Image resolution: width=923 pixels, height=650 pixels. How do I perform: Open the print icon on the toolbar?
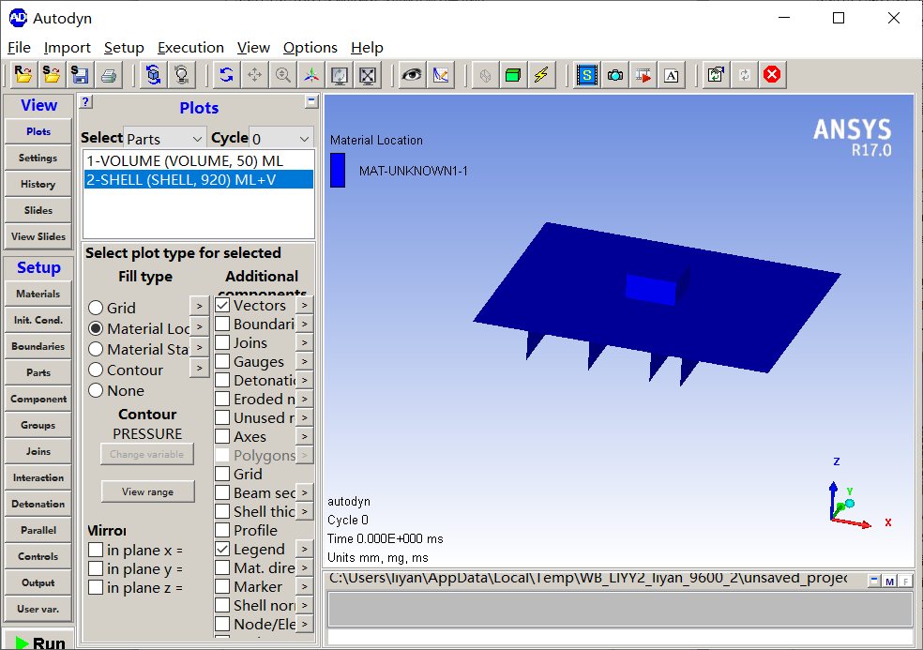109,74
